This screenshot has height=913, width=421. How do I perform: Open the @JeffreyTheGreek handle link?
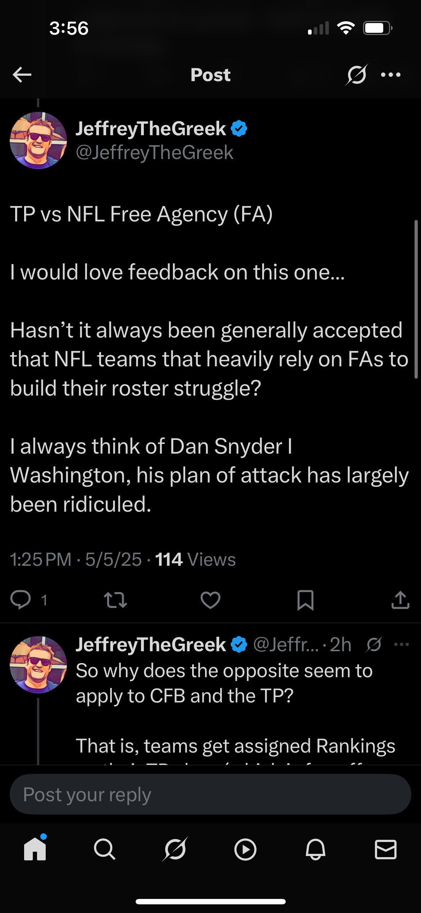154,153
